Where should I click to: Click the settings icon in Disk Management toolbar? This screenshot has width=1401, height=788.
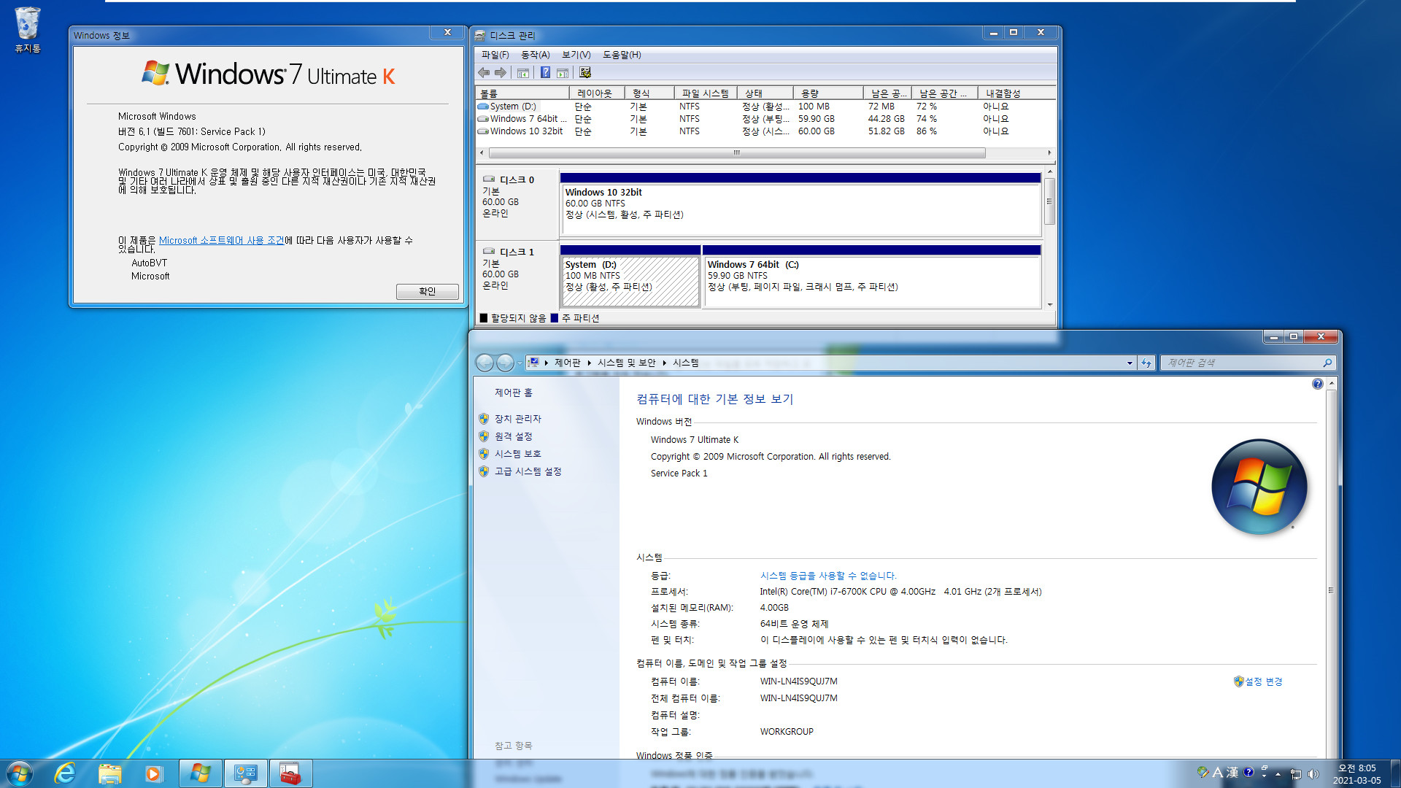(x=585, y=72)
